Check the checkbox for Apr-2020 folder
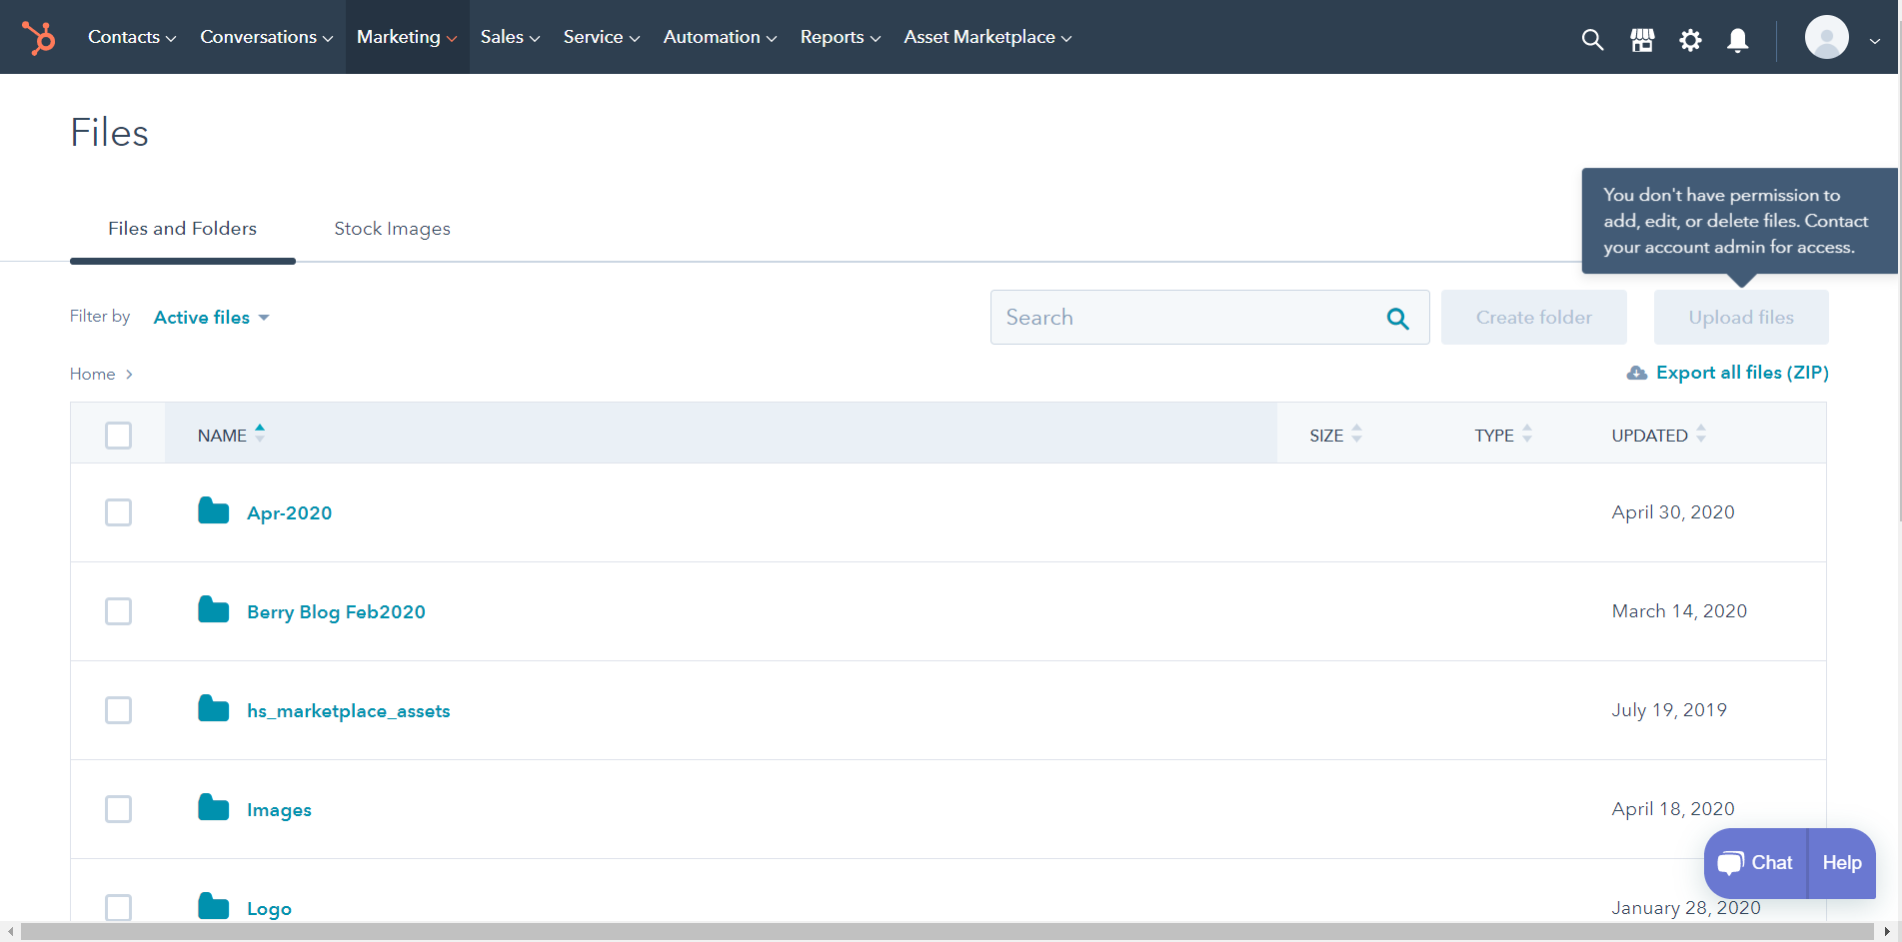 tap(118, 511)
